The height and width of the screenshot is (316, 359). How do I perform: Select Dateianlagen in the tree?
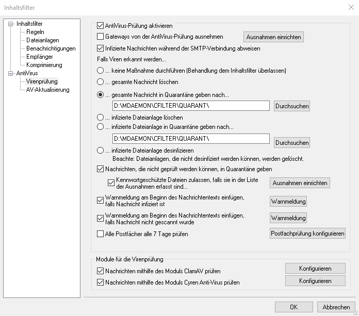(x=42, y=40)
